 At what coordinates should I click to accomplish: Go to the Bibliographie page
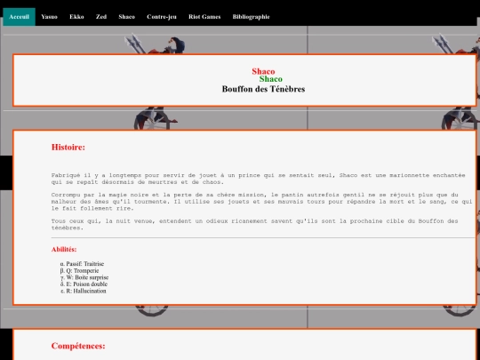[251, 17]
